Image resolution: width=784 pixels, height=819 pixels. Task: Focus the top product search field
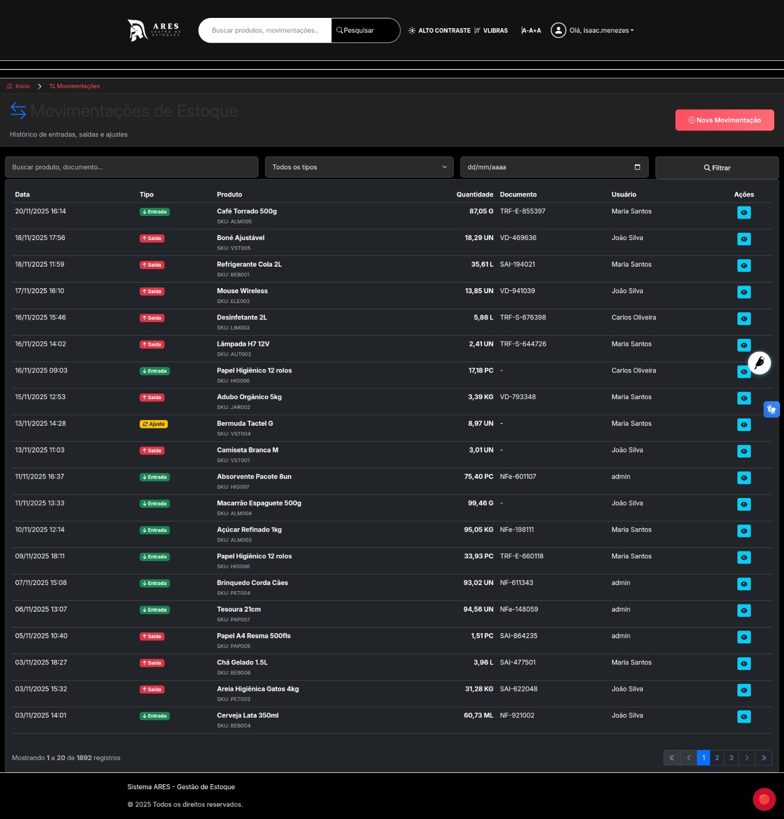265,30
